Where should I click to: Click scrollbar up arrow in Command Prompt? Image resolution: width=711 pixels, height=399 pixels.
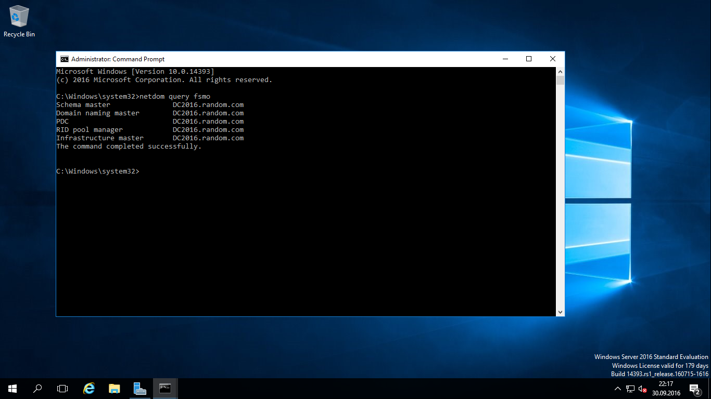coord(560,71)
